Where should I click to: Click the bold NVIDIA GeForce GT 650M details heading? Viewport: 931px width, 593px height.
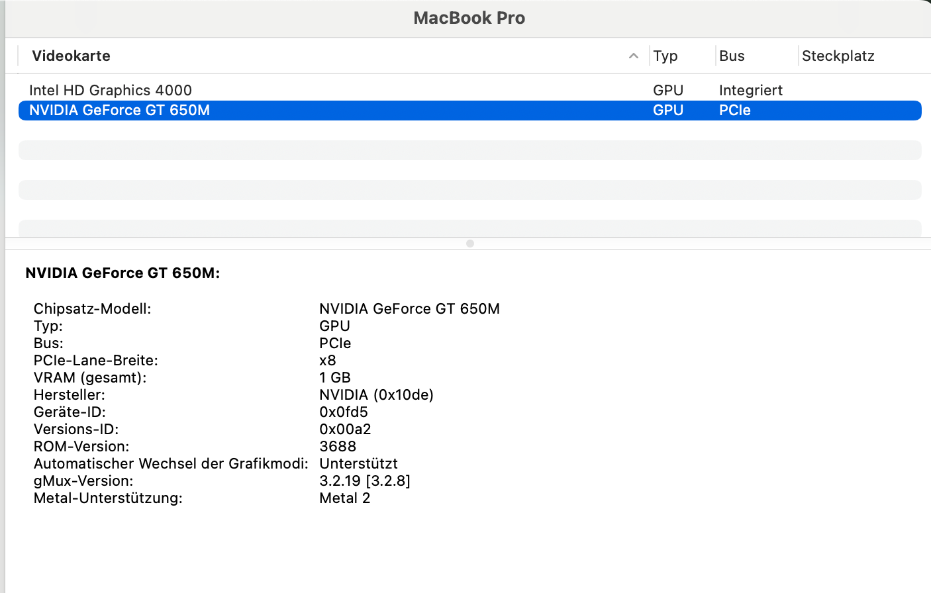(122, 273)
